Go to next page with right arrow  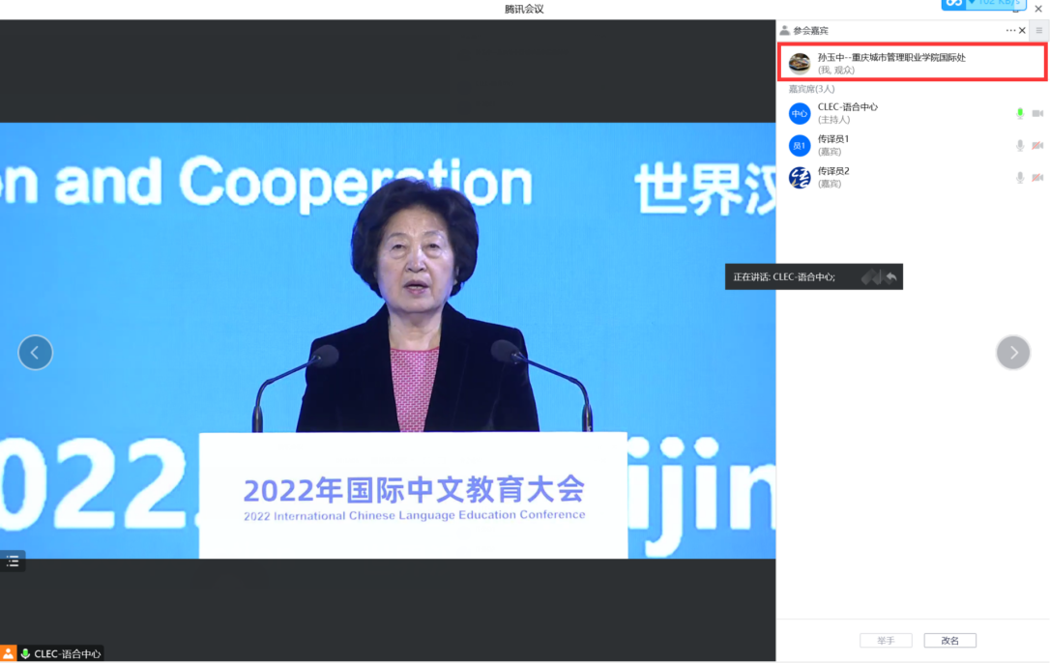(x=1013, y=353)
